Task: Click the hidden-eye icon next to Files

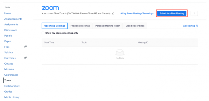Action: pos(25,46)
